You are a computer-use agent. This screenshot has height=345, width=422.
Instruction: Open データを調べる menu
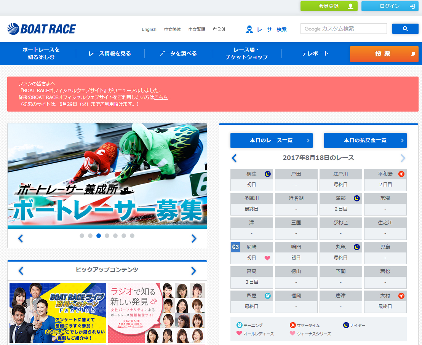[178, 54]
